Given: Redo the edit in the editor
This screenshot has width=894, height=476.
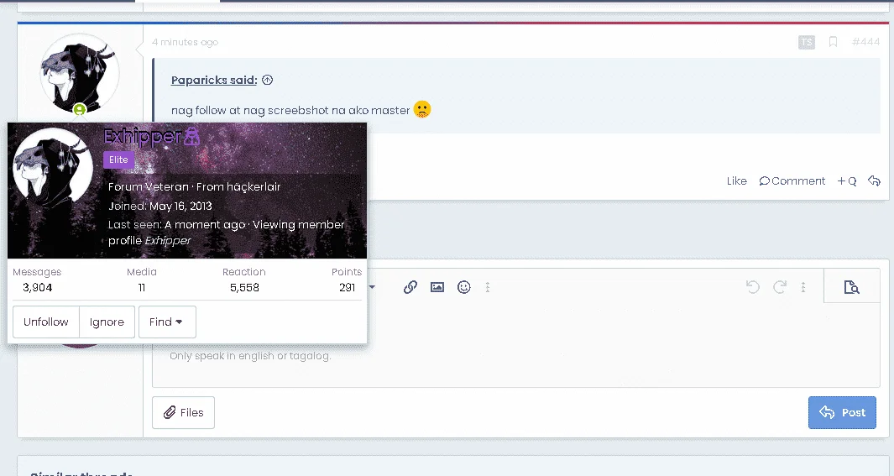Looking at the screenshot, I should 779,287.
